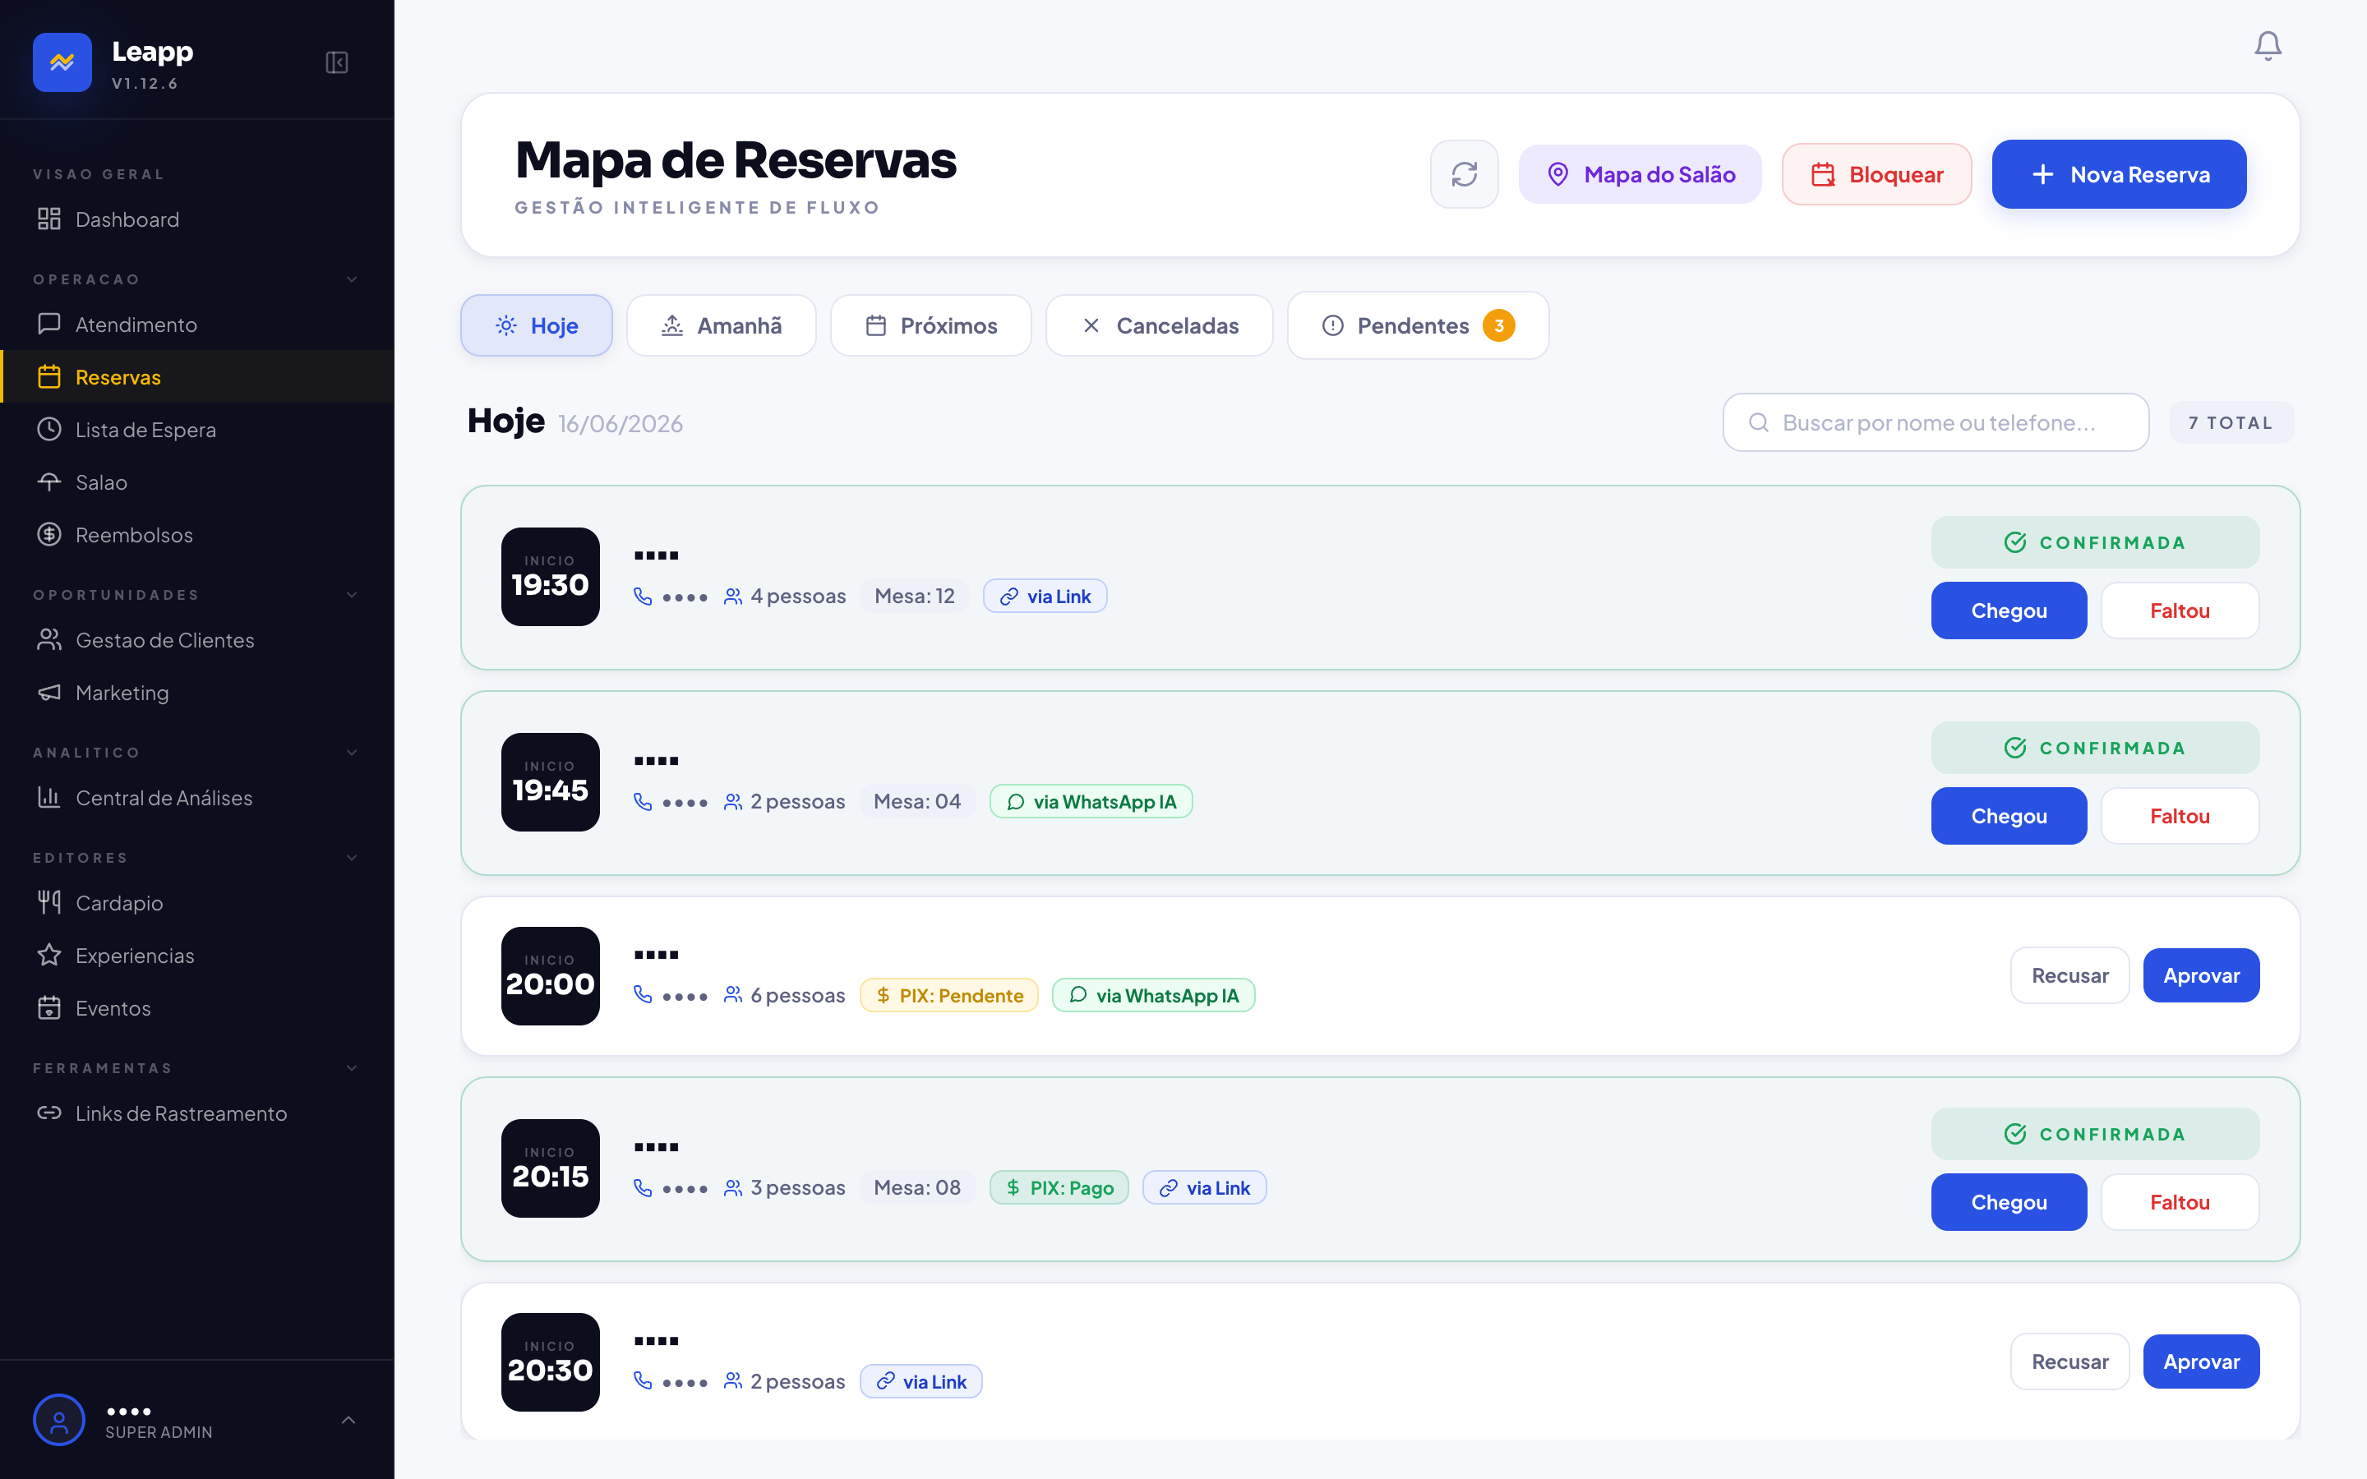
Task: Click the Super Admin avatar icon
Action: click(58, 1421)
